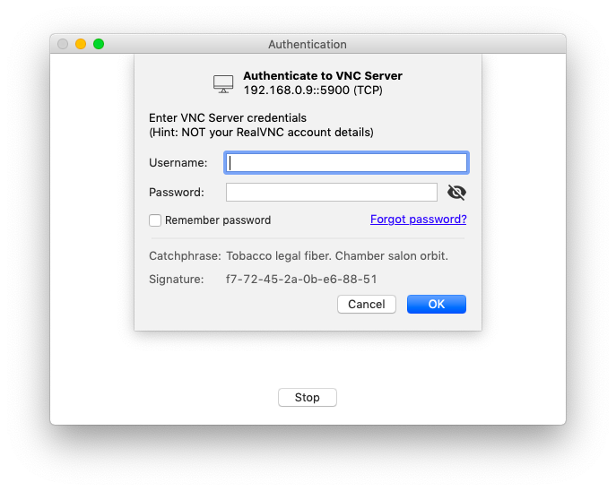Open the Forgot password? link
Viewport: 616px width, 491px height.
tap(418, 220)
